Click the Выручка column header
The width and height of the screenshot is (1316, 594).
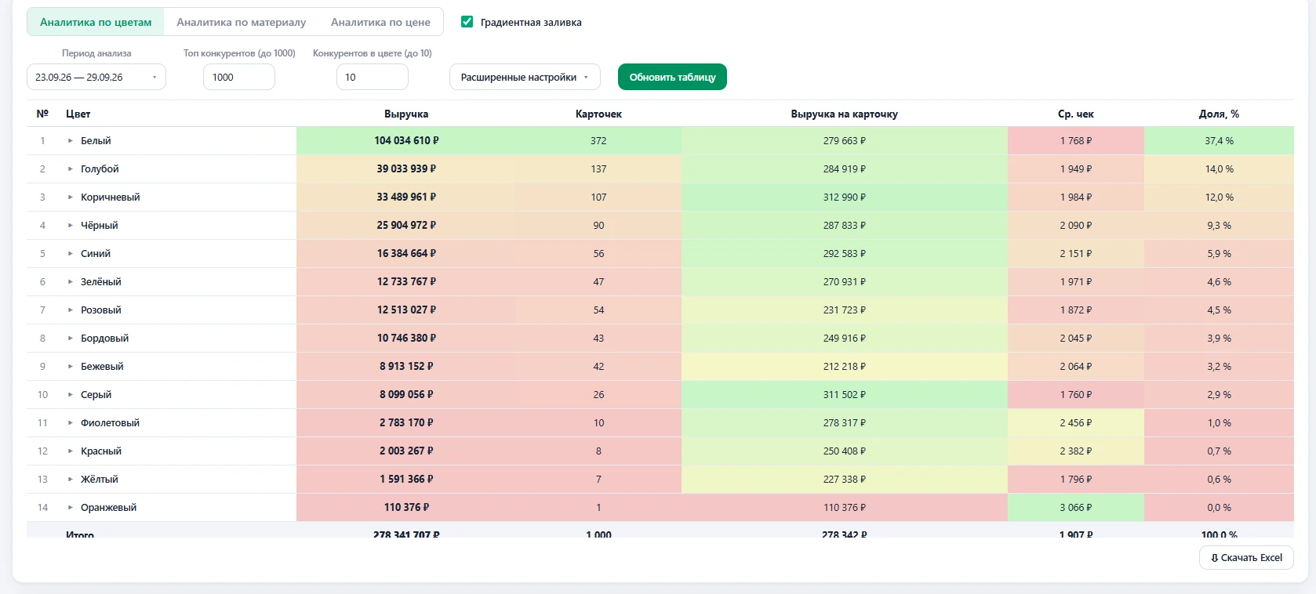tap(406, 114)
